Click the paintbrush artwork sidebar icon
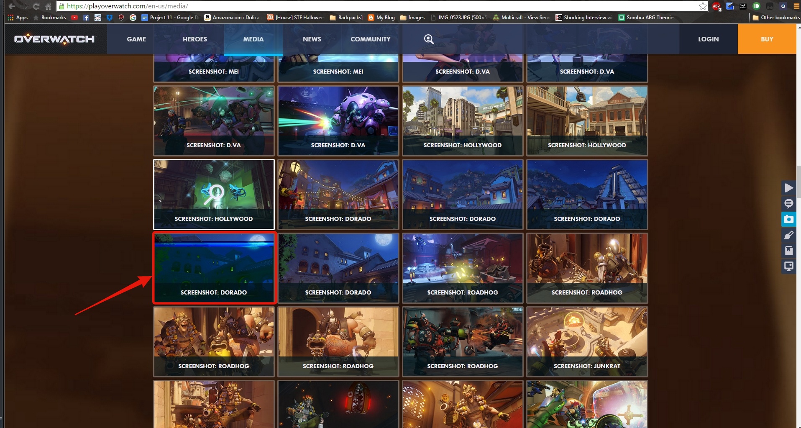The height and width of the screenshot is (428, 801). point(789,235)
